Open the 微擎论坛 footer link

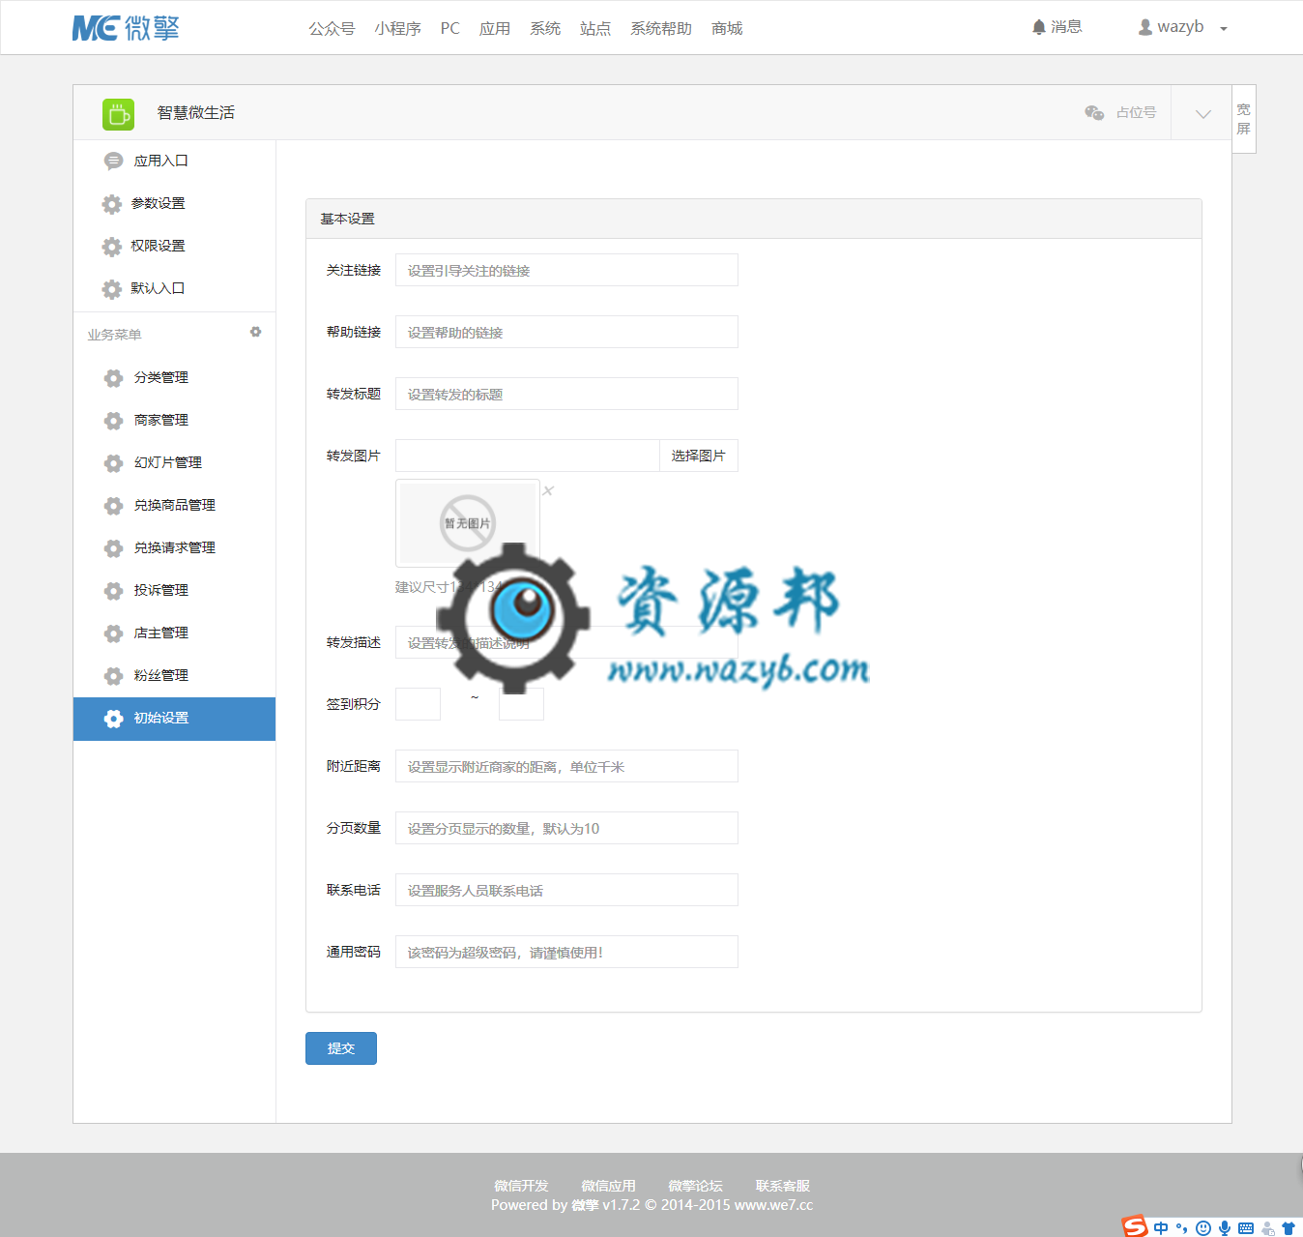[696, 1186]
